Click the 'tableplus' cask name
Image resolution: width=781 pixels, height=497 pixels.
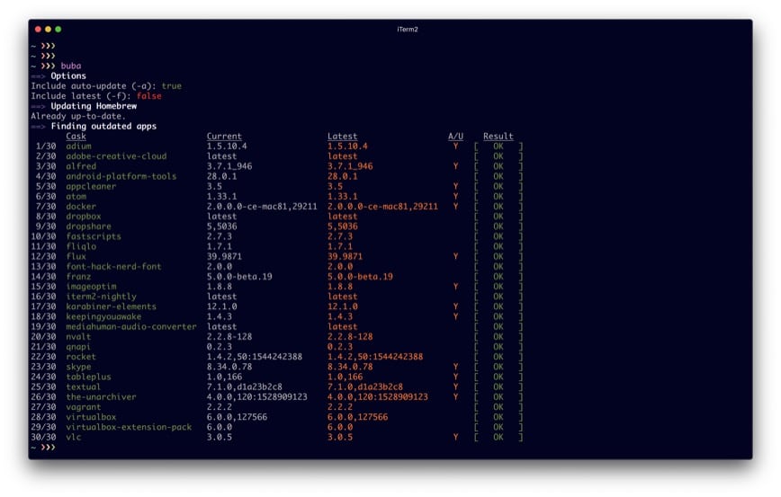(88, 377)
